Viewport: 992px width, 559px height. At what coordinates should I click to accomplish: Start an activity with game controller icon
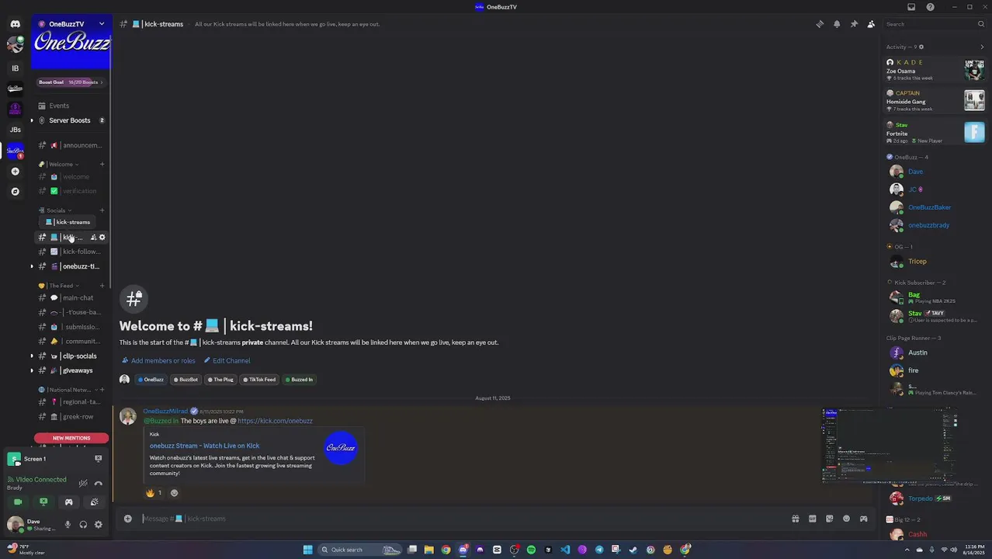pyautogui.click(x=68, y=502)
